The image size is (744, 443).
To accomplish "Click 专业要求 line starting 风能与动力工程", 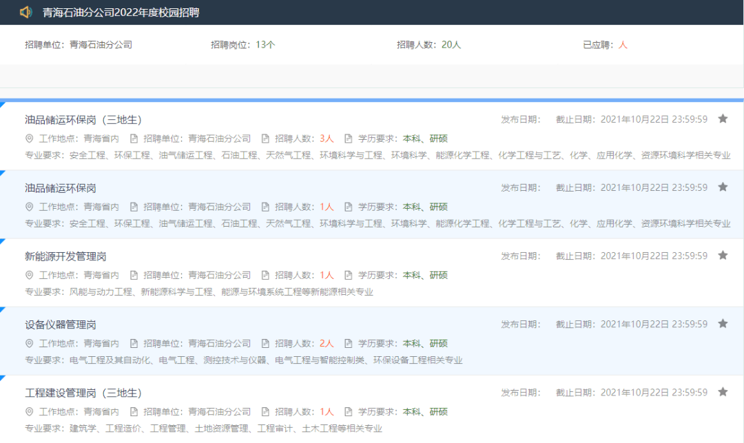I will pos(199,291).
